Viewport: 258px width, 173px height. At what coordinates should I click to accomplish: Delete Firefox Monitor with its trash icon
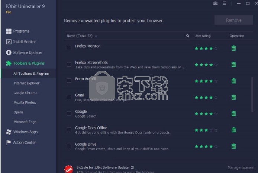233,48
